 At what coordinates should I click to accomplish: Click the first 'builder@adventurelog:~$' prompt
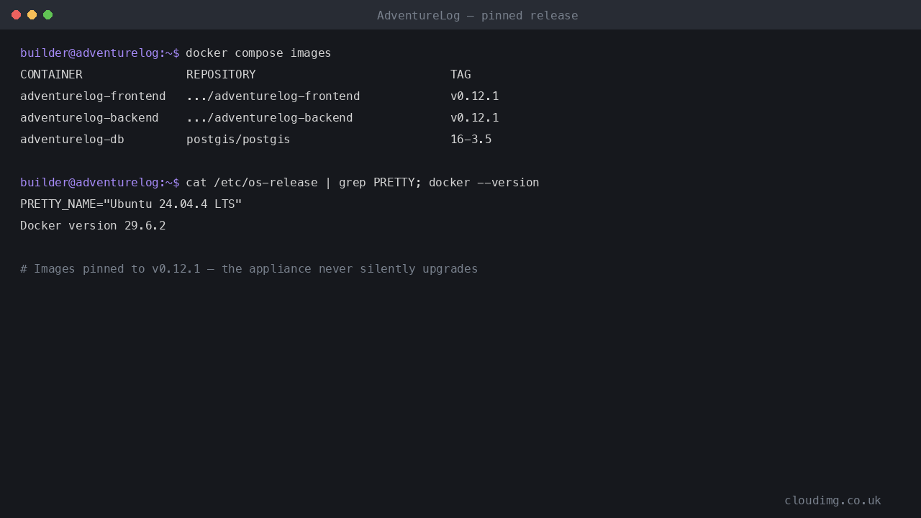pos(99,53)
